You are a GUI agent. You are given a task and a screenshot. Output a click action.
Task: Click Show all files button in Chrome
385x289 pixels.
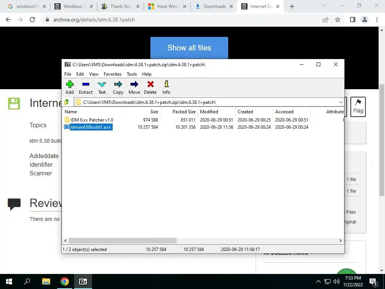pos(189,48)
